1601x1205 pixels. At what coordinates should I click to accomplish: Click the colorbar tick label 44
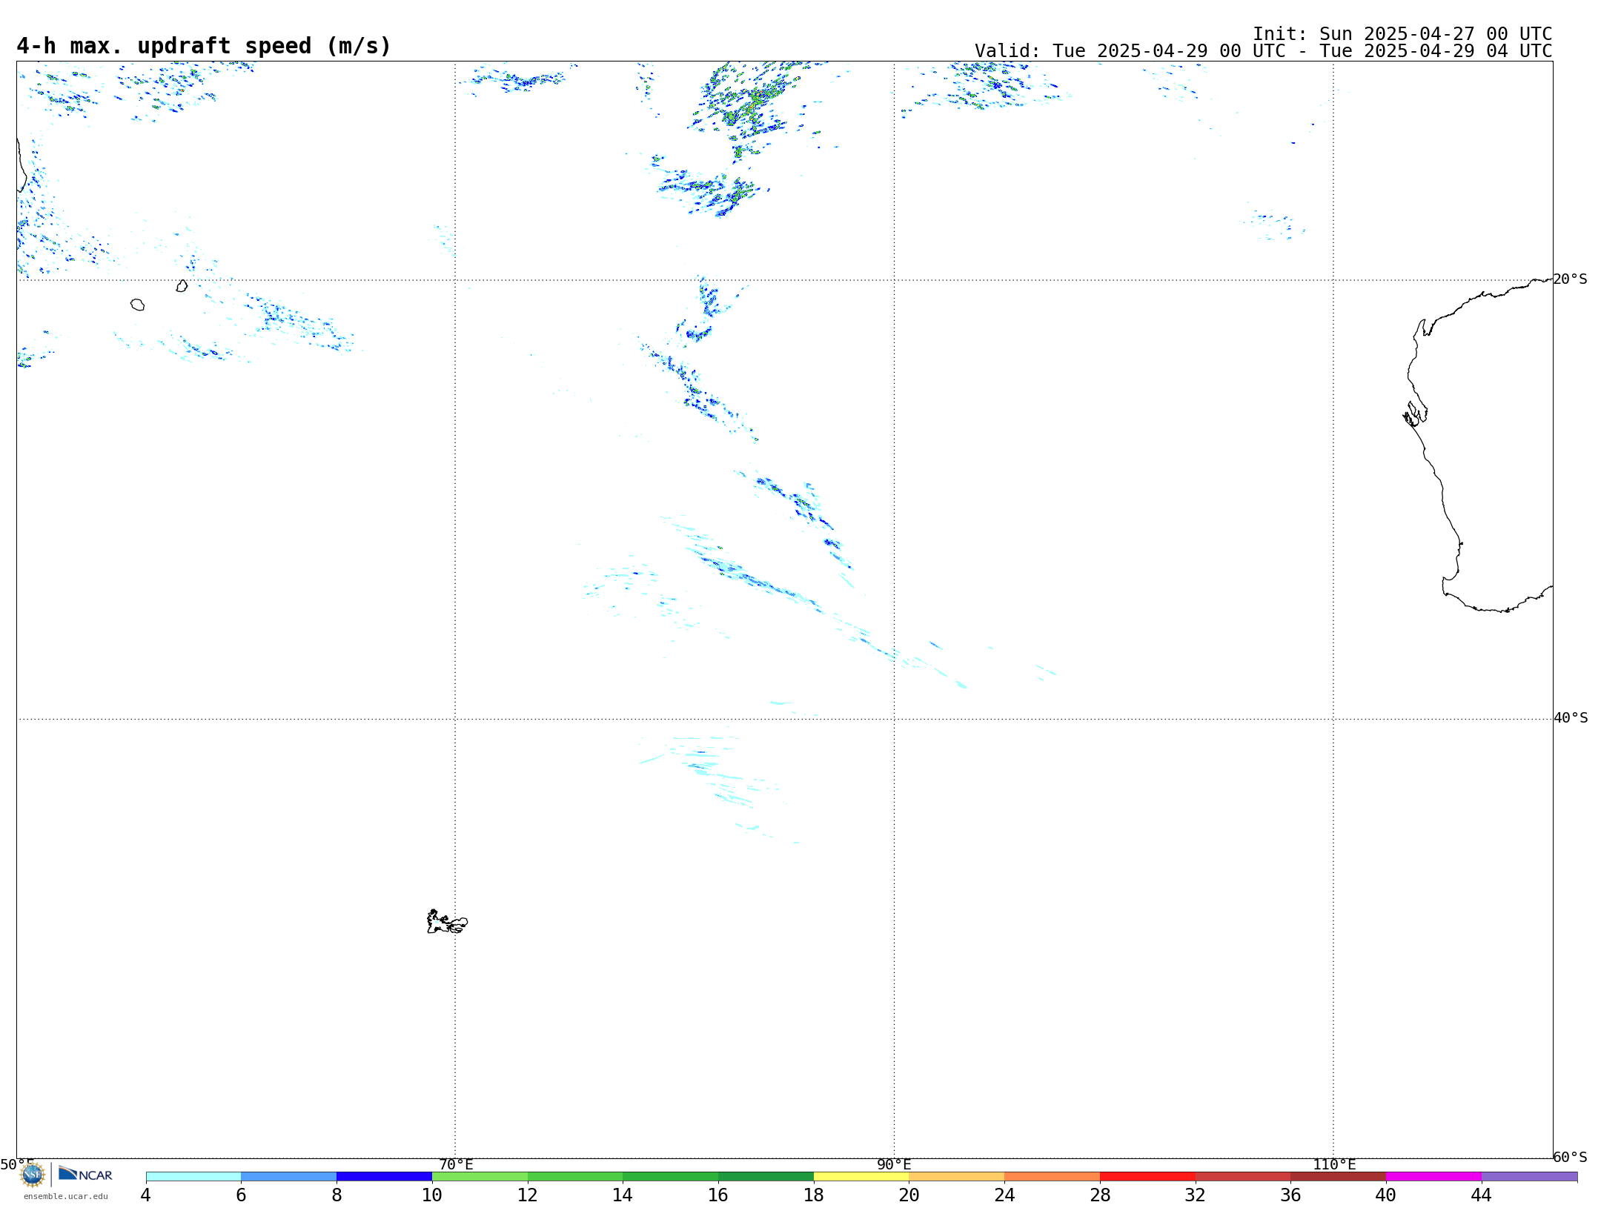[1481, 1195]
